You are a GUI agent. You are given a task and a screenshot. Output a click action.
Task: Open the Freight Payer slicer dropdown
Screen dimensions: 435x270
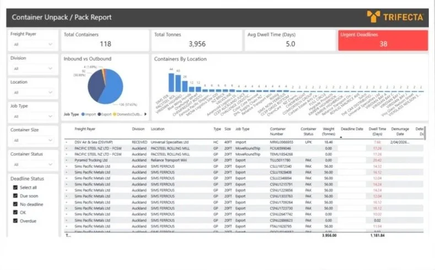coord(33,44)
